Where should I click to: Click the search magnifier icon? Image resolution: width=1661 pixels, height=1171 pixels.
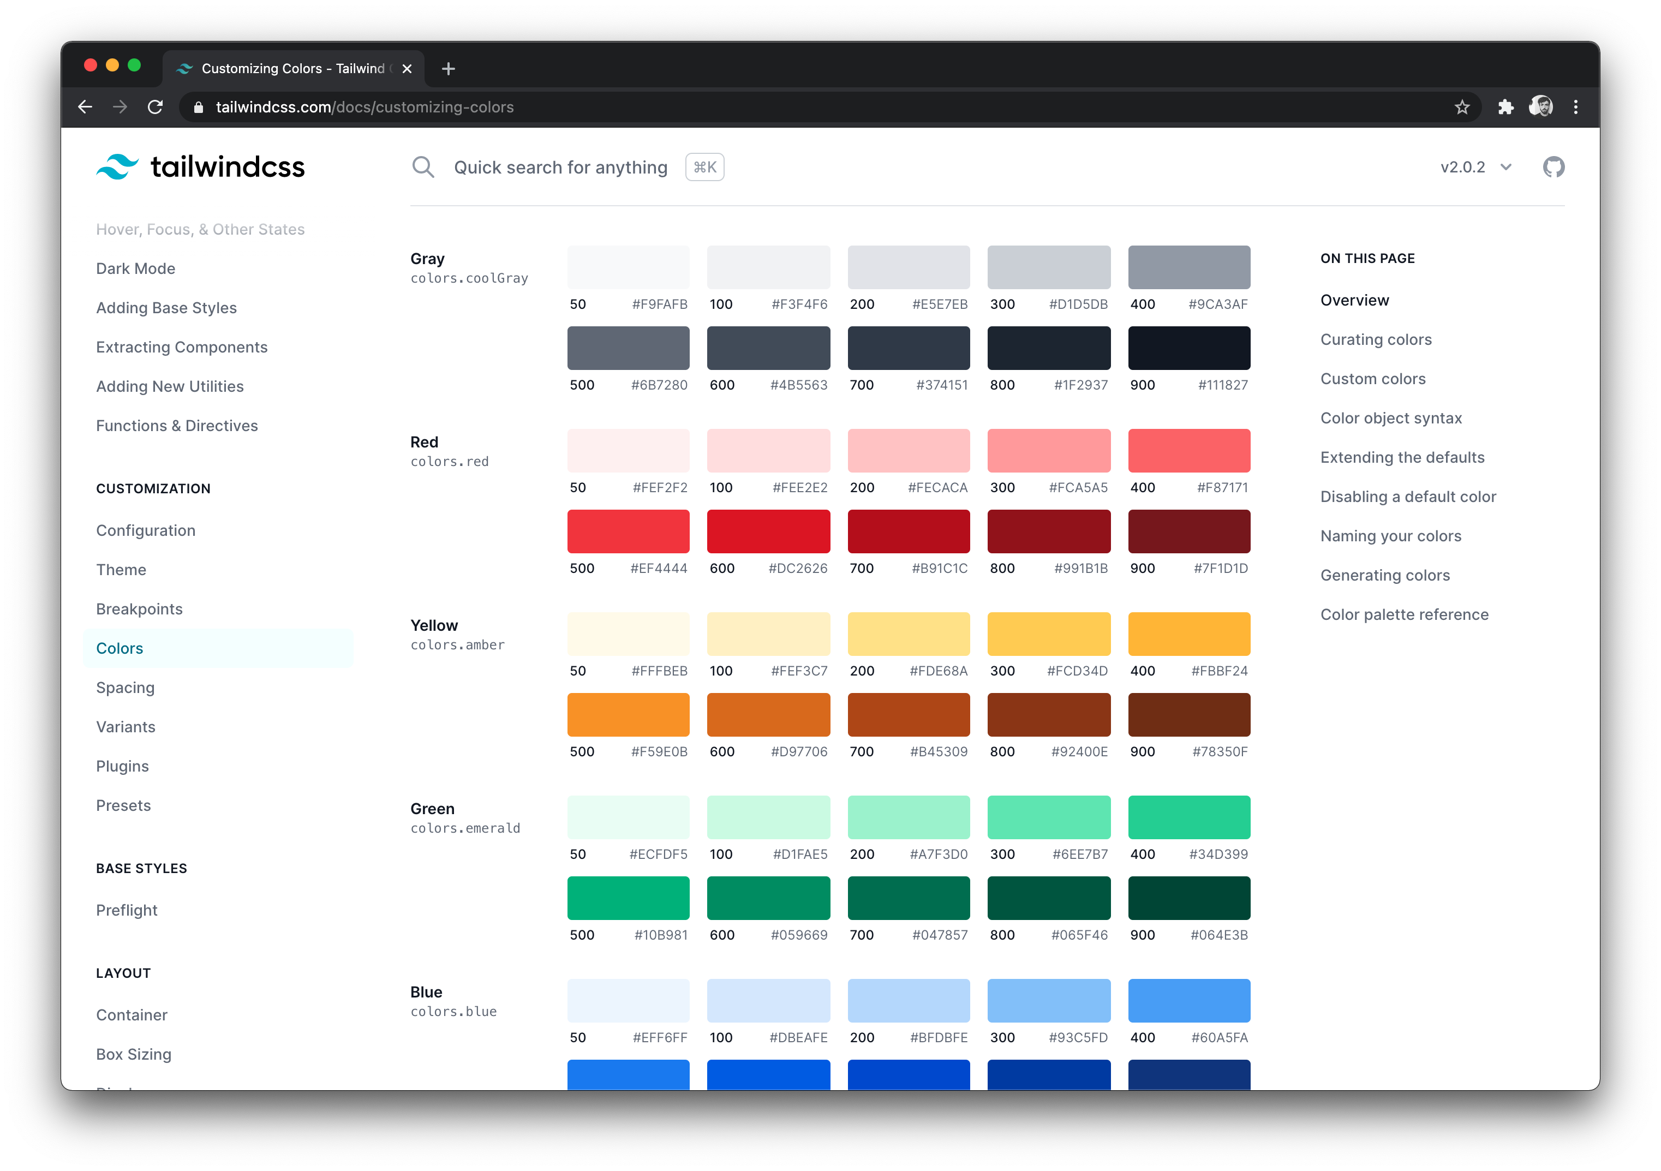[x=423, y=167]
